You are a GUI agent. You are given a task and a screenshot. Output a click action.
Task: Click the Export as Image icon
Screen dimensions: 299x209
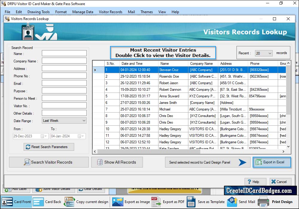click(118, 202)
